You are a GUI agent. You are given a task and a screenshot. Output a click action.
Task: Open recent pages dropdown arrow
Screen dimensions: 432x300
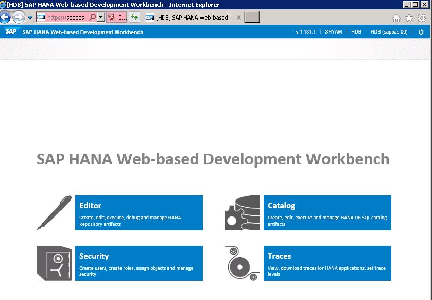point(30,18)
